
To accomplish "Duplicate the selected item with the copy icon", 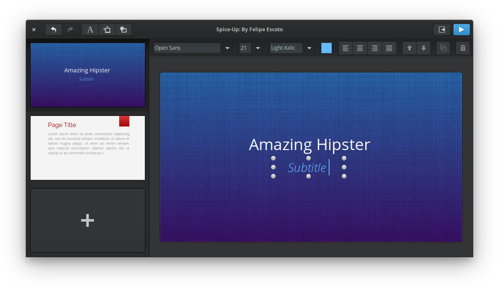I will coord(443,48).
